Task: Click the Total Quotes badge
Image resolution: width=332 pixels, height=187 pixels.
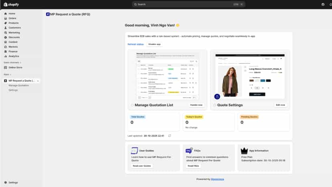Action: click(138, 117)
